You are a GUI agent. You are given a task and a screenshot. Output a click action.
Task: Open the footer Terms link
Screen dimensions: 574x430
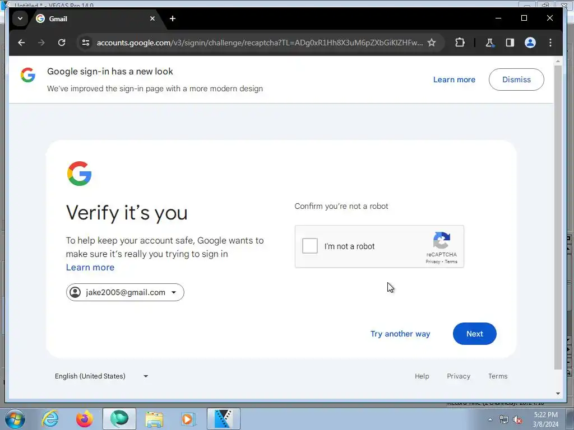tap(498, 376)
